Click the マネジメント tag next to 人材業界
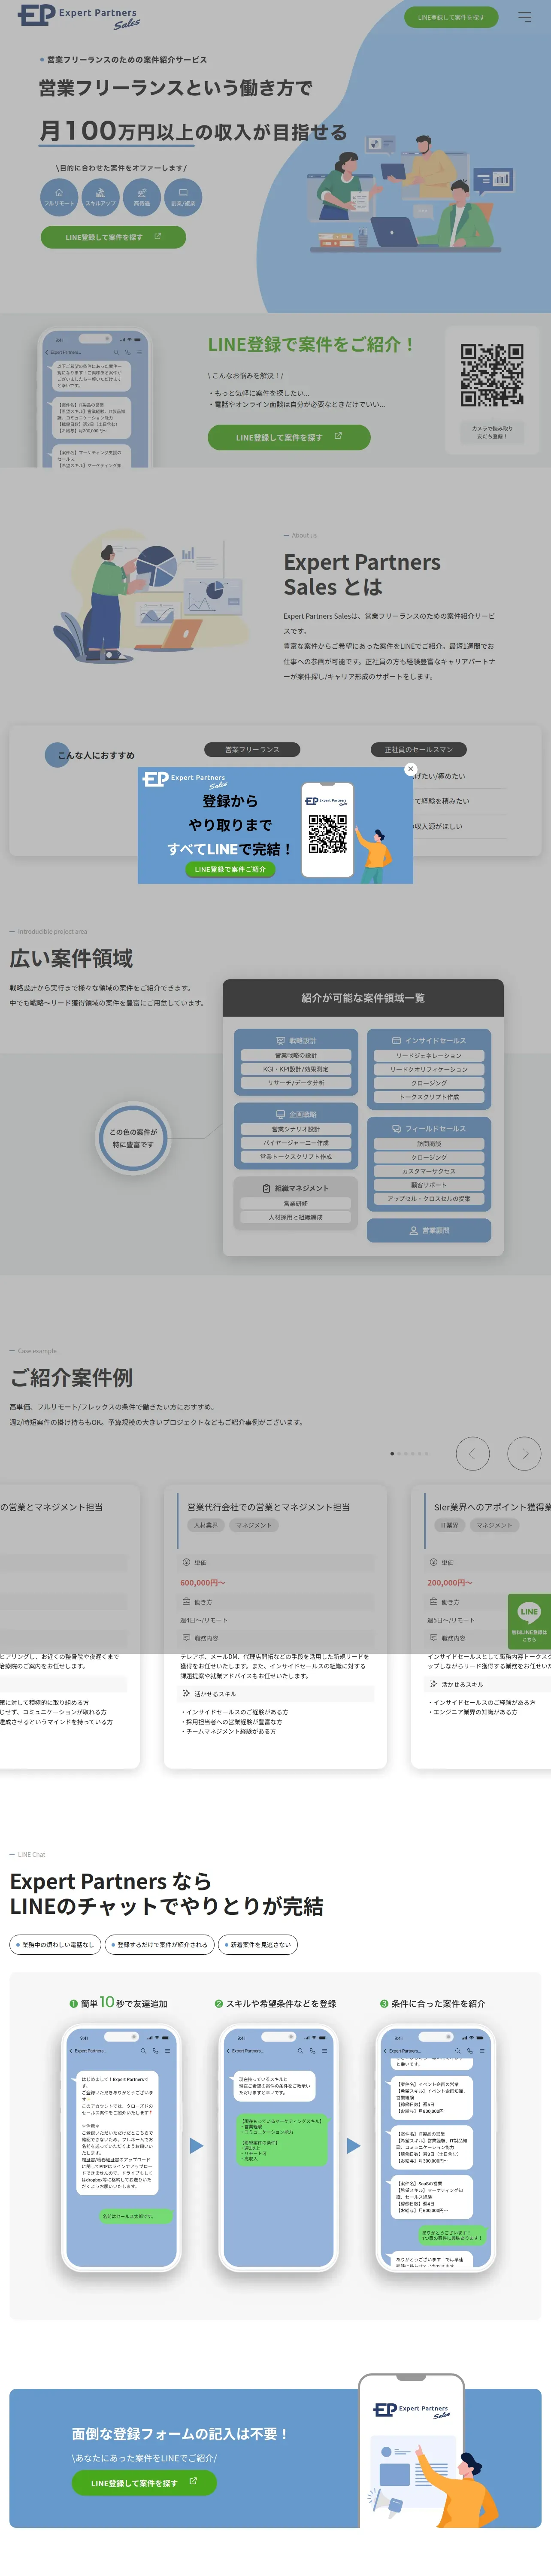This screenshot has width=551, height=2576. tap(254, 1525)
